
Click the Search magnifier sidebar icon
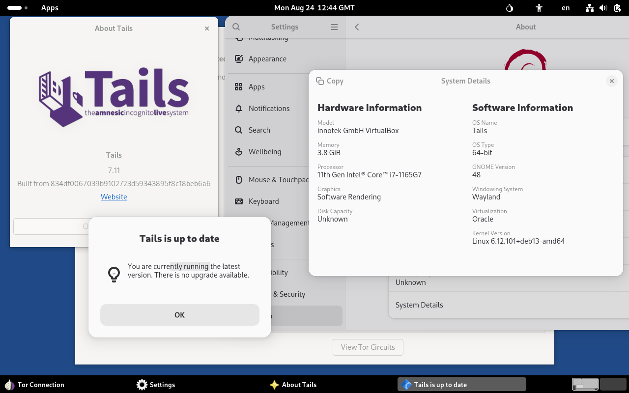[239, 130]
